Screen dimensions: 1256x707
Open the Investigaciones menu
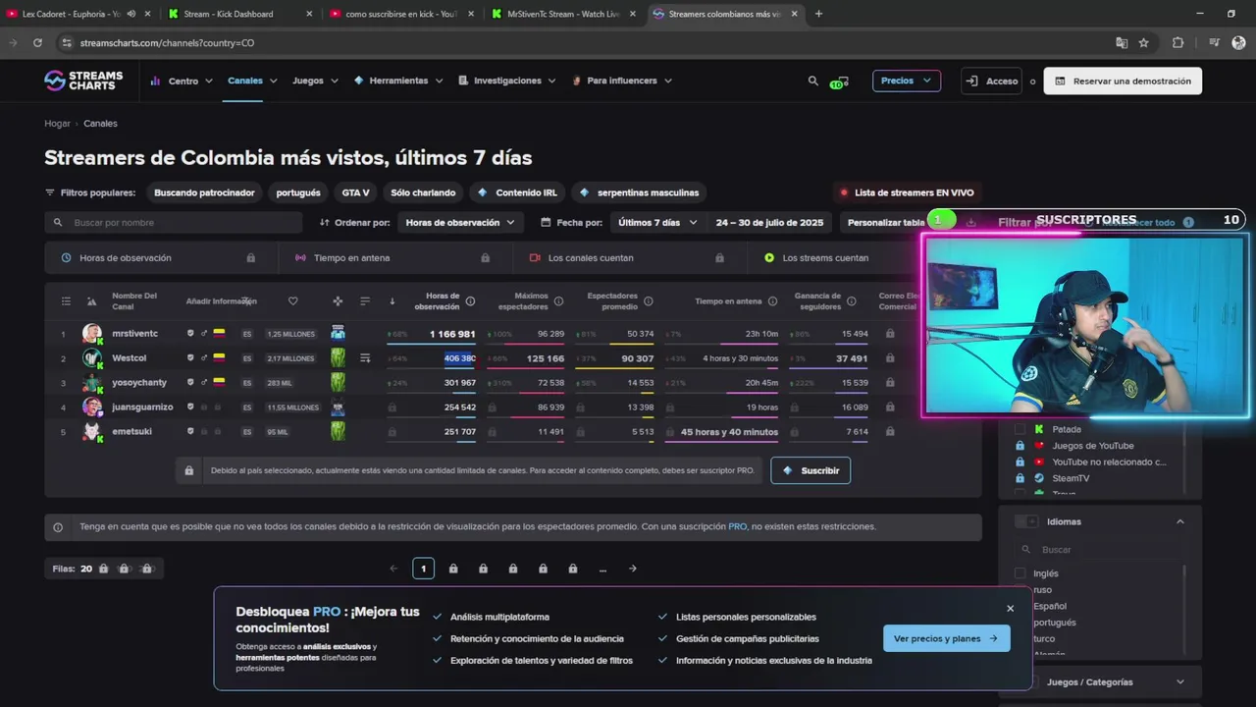[507, 81]
